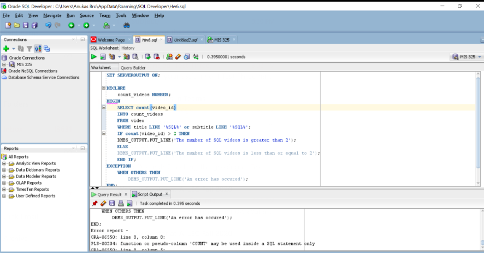The height and width of the screenshot is (253, 484).
Task: Click the binoculars Find DB Object icon
Action: coord(127,25)
